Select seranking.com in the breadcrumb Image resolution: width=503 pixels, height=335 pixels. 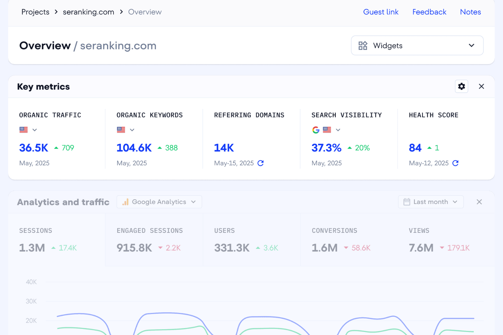pos(88,12)
